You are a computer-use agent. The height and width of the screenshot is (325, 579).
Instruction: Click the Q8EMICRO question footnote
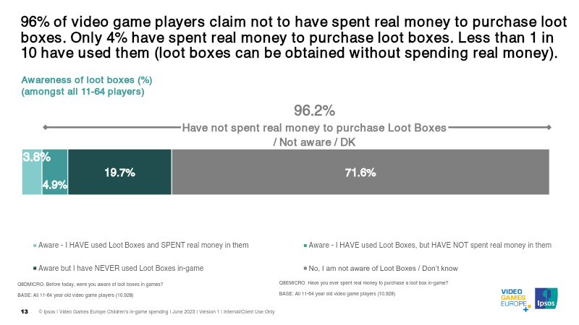click(363, 283)
